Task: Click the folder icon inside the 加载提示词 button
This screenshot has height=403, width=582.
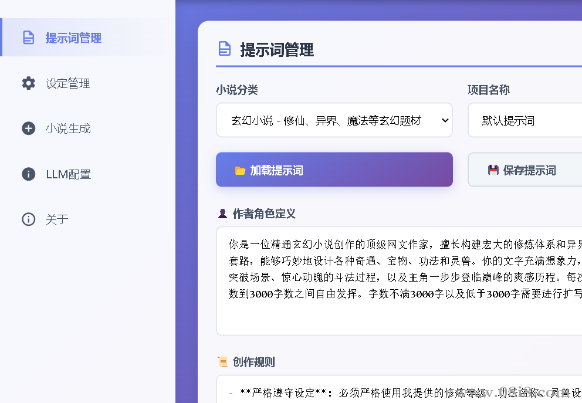Action: [241, 169]
